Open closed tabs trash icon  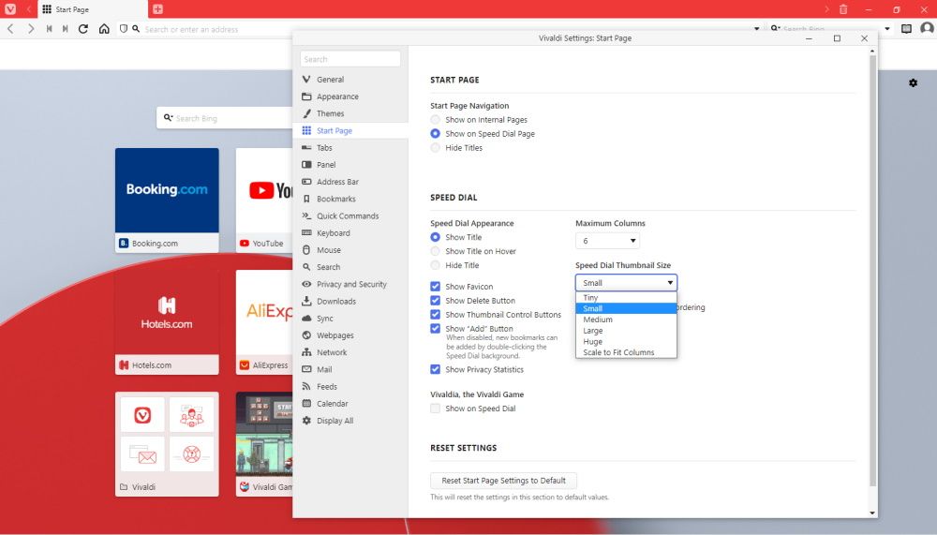[843, 9]
